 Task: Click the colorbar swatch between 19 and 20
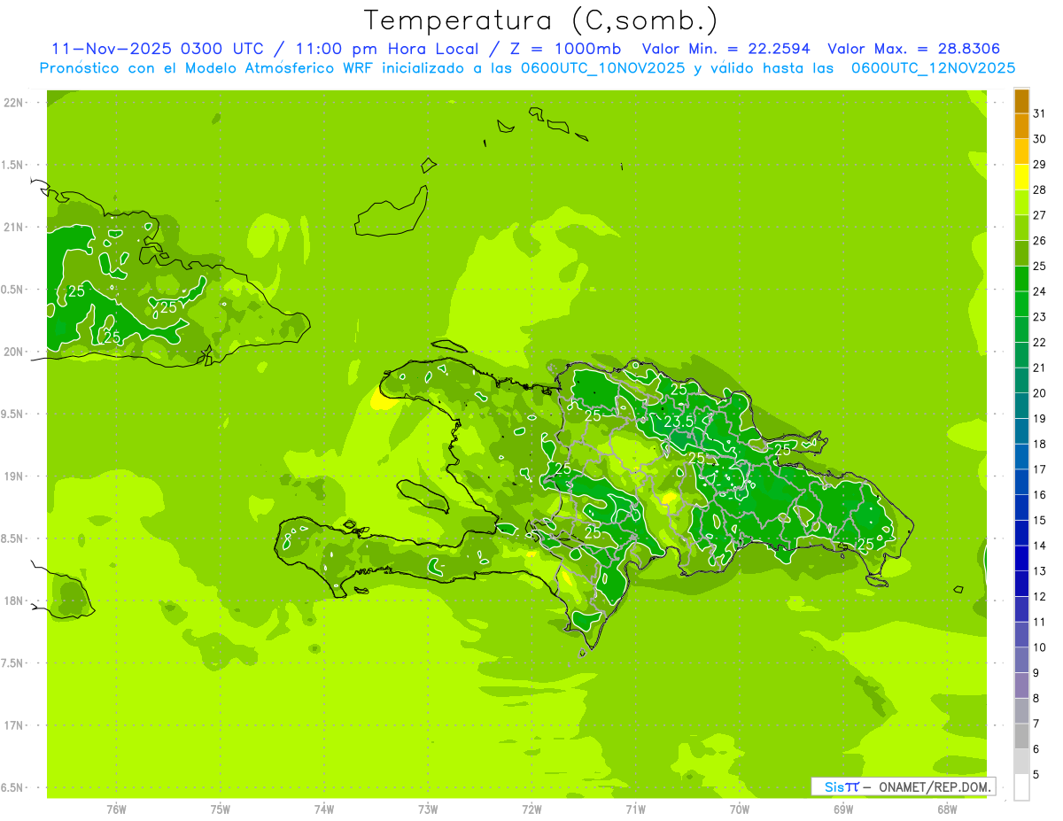pos(1021,407)
